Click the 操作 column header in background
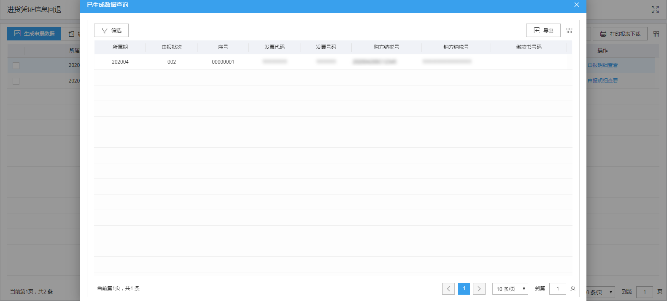The width and height of the screenshot is (667, 301). click(x=602, y=50)
